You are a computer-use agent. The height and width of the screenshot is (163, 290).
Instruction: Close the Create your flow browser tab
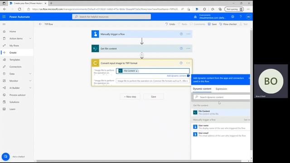[45, 3]
